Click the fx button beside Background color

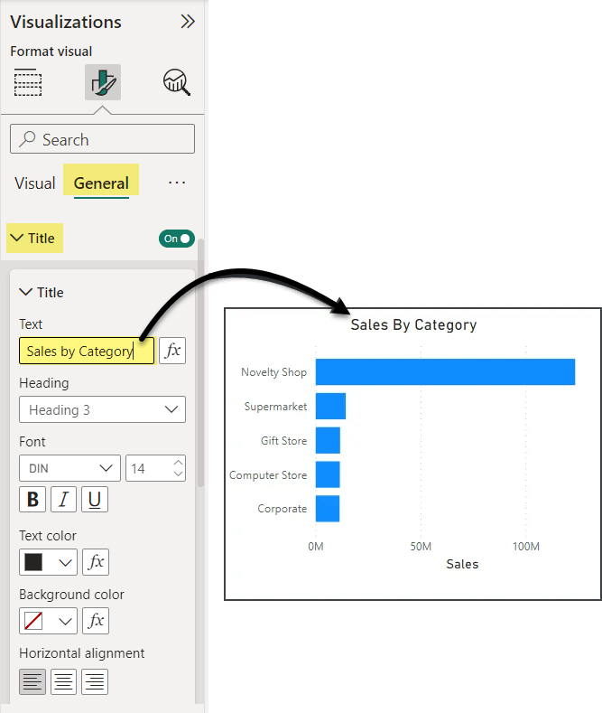click(96, 621)
